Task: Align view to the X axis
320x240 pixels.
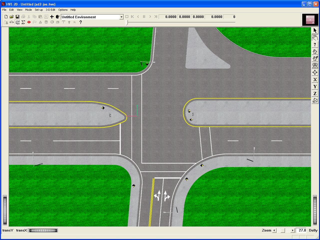Action: click(x=315, y=80)
